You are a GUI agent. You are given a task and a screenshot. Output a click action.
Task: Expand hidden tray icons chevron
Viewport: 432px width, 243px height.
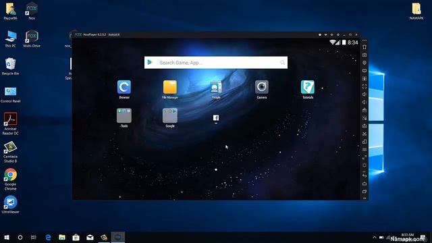(x=375, y=237)
